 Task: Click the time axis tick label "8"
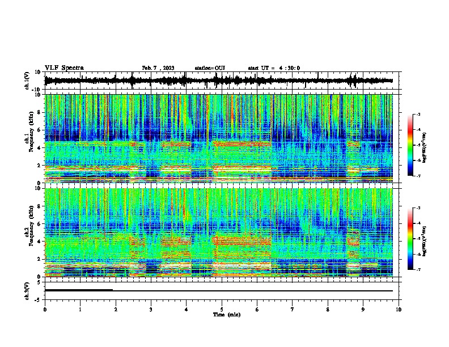click(x=328, y=310)
